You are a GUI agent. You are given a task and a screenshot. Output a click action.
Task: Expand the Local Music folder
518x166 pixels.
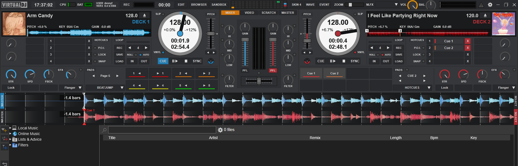point(10,128)
